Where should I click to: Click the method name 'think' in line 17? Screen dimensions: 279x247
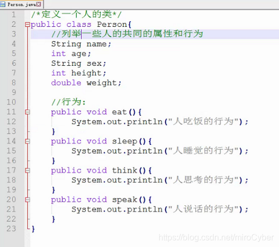click(124, 170)
